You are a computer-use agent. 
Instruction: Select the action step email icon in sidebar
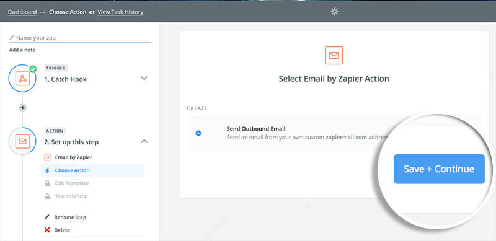(22, 141)
